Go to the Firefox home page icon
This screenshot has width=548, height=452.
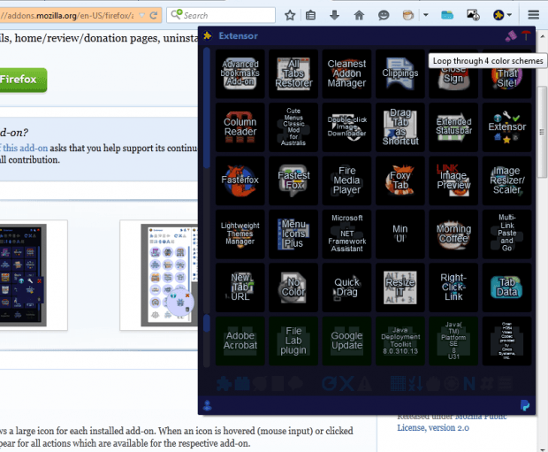359,15
